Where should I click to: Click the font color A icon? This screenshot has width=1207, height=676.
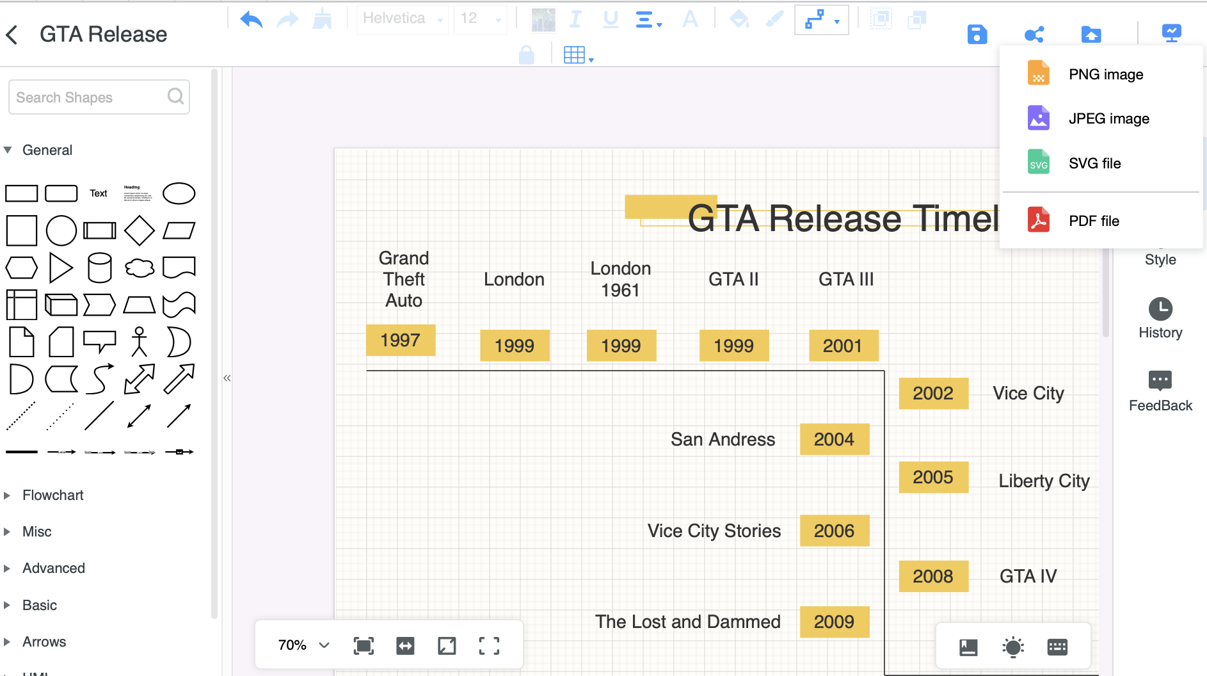(x=690, y=19)
